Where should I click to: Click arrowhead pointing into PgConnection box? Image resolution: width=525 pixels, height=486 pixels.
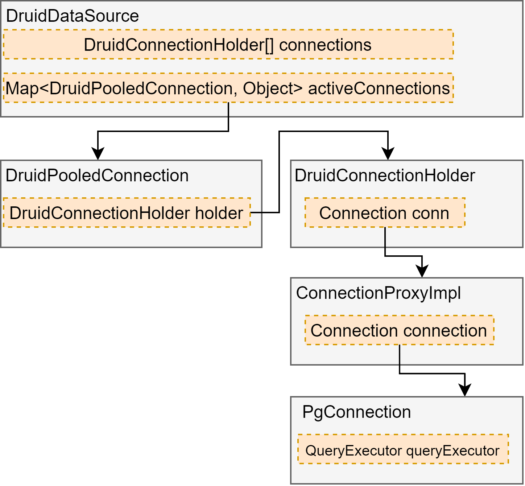click(465, 390)
